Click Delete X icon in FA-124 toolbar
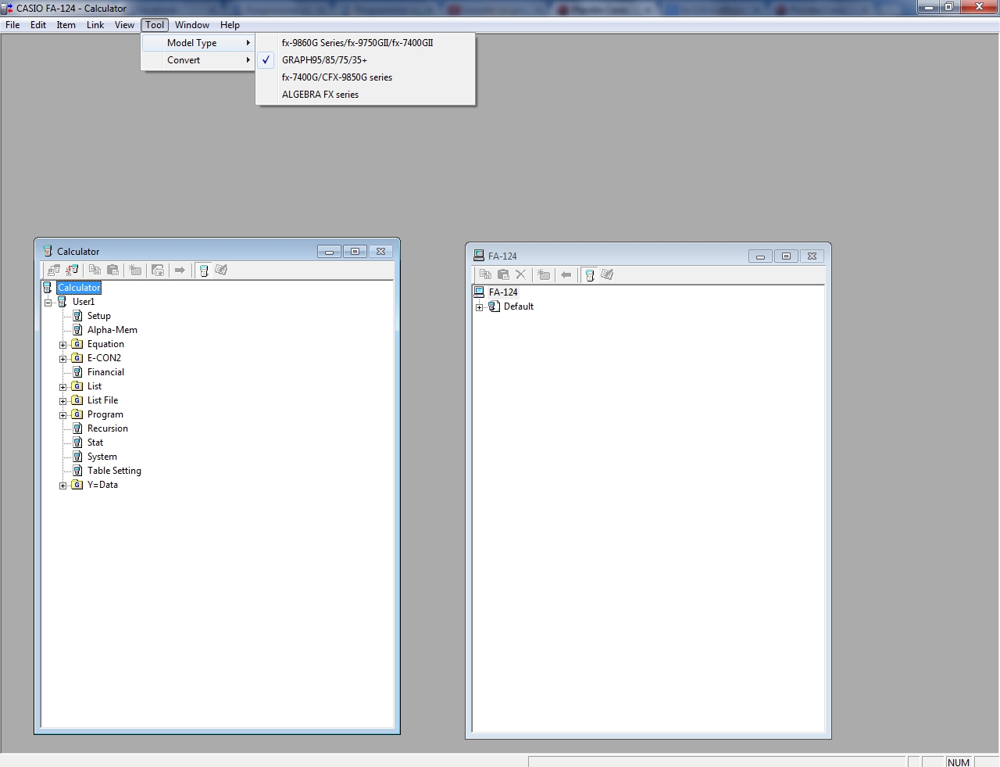The width and height of the screenshot is (1000, 767). tap(521, 274)
